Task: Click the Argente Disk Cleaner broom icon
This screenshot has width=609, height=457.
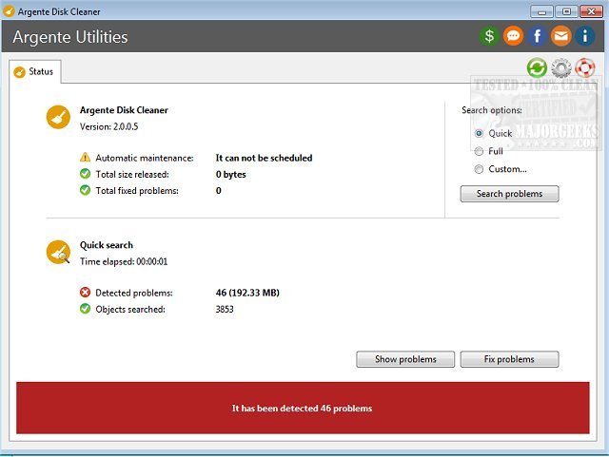Action: [58, 117]
